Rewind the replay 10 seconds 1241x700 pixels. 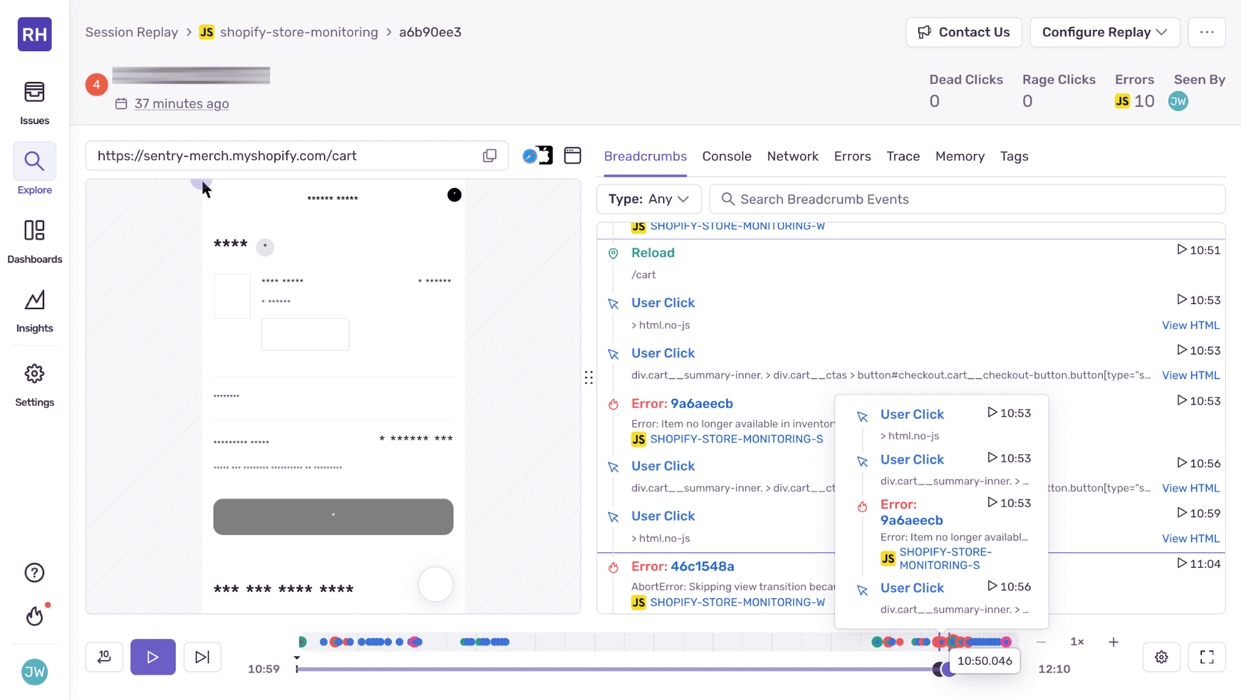(x=104, y=657)
